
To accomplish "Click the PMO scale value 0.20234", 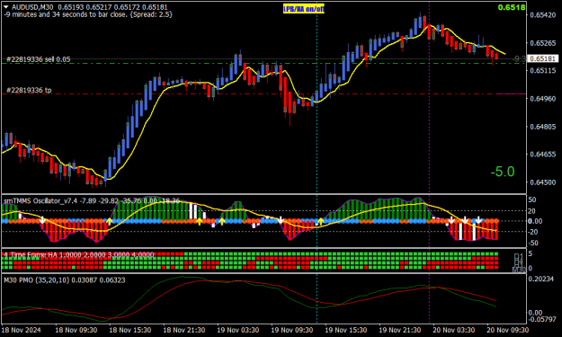I will (540, 279).
